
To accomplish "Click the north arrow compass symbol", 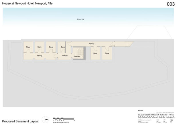I will tap(45, 120).
